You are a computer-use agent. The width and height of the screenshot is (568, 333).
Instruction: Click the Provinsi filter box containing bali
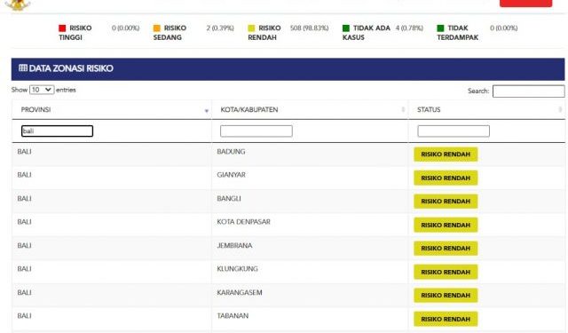(57, 131)
